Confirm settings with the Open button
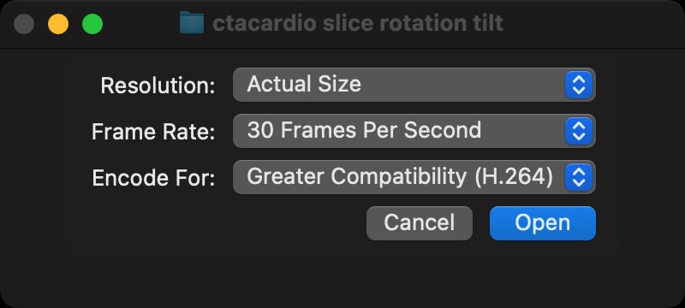This screenshot has height=308, width=685. 543,223
